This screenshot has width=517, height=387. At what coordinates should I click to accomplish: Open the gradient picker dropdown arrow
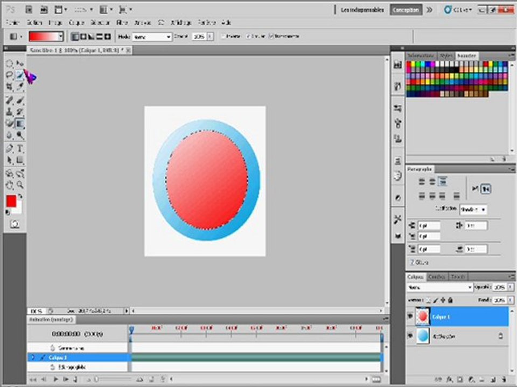point(60,37)
